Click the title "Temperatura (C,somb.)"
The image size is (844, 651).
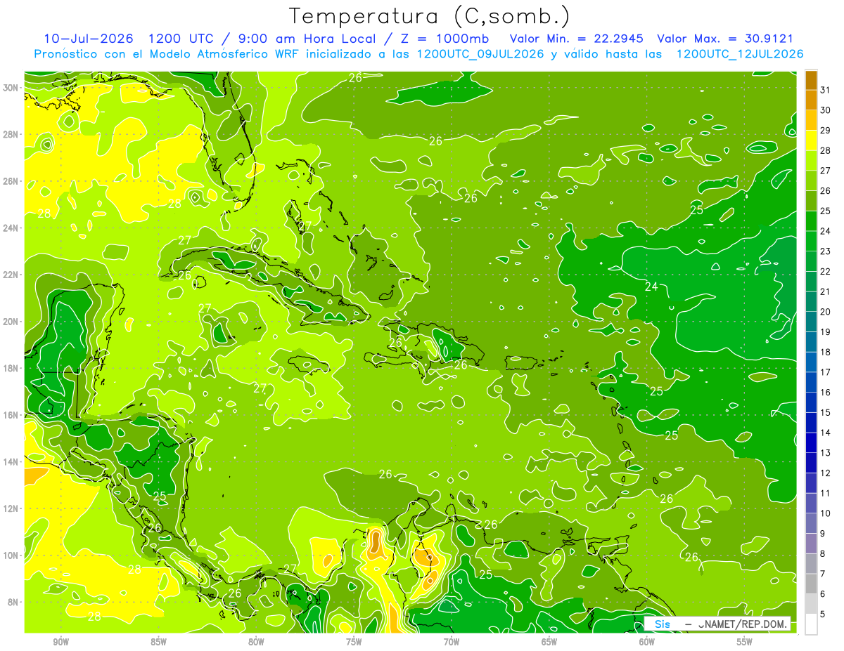click(x=430, y=16)
